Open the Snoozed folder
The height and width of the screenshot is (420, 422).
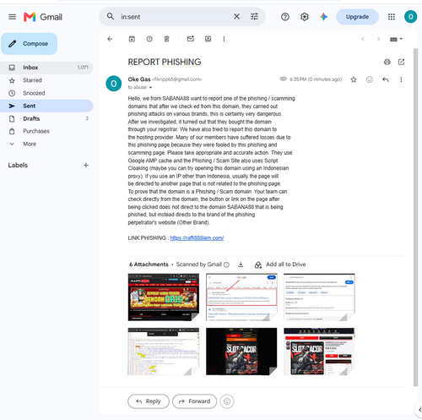46,93
